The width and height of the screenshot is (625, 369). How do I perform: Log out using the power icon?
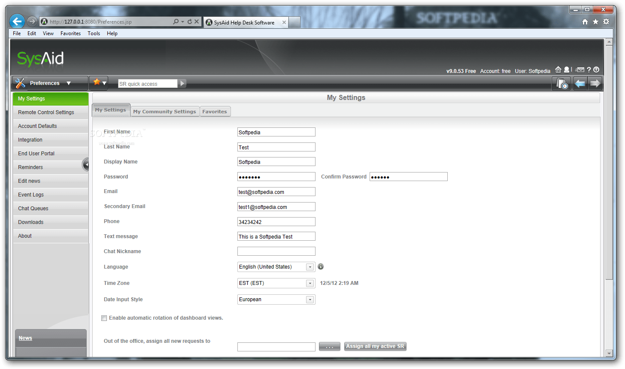point(596,70)
